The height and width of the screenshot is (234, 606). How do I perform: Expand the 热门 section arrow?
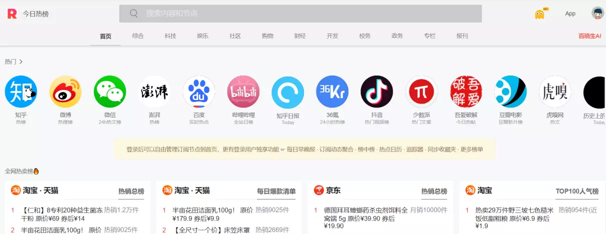[x=21, y=61]
